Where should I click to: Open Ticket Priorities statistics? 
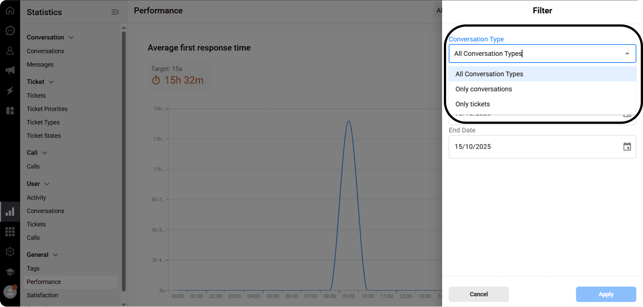47,109
